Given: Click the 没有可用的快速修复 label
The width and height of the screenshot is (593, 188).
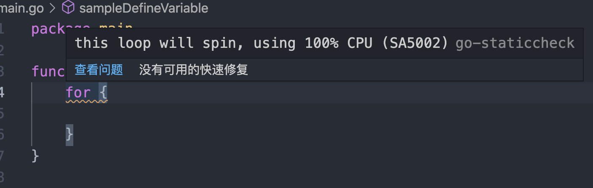Looking at the screenshot, I should click(193, 70).
